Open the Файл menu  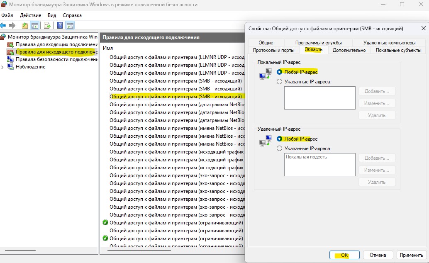tap(7, 15)
